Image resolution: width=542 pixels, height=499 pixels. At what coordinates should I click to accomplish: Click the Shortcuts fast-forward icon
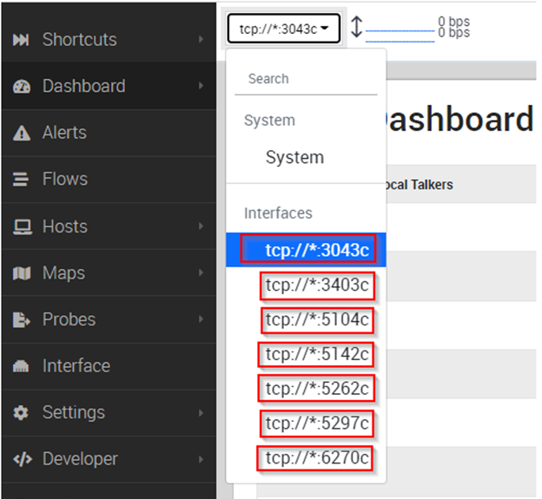coord(21,40)
